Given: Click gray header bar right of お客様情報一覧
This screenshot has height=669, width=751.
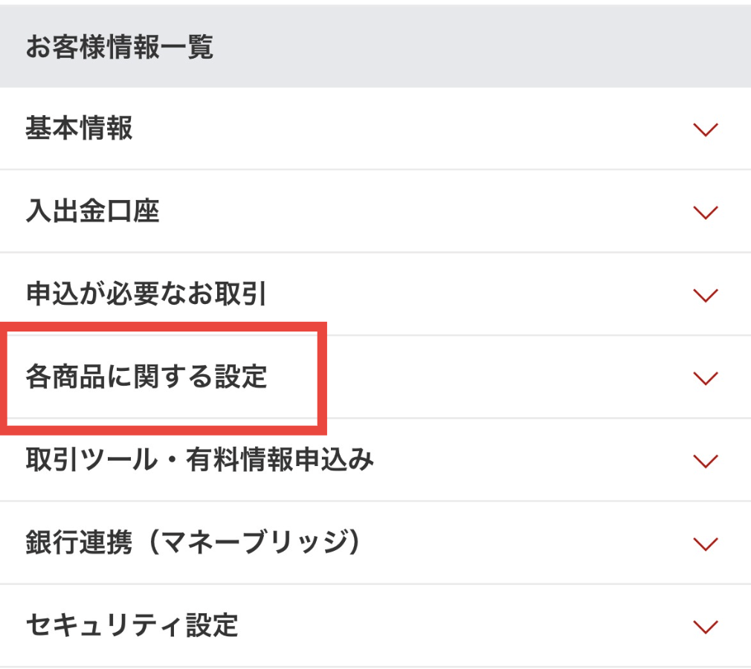Looking at the screenshot, I should click(483, 48).
